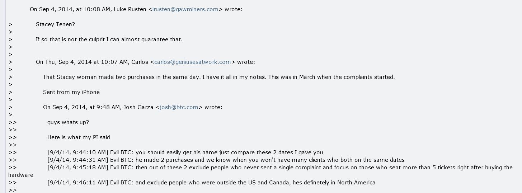Click the 'On Thu, Sep 4, 2014 at 10:07 AM' header
Screen dimensions: 522x193
pos(82,62)
